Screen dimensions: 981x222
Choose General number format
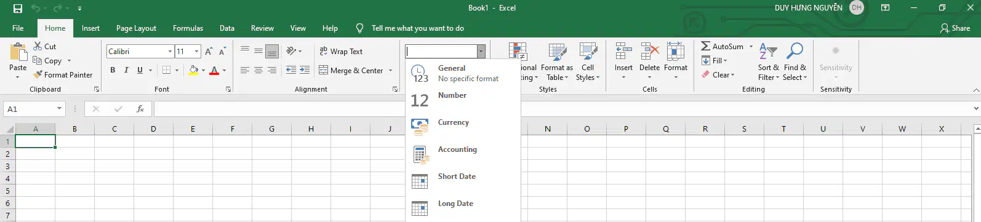[463, 73]
